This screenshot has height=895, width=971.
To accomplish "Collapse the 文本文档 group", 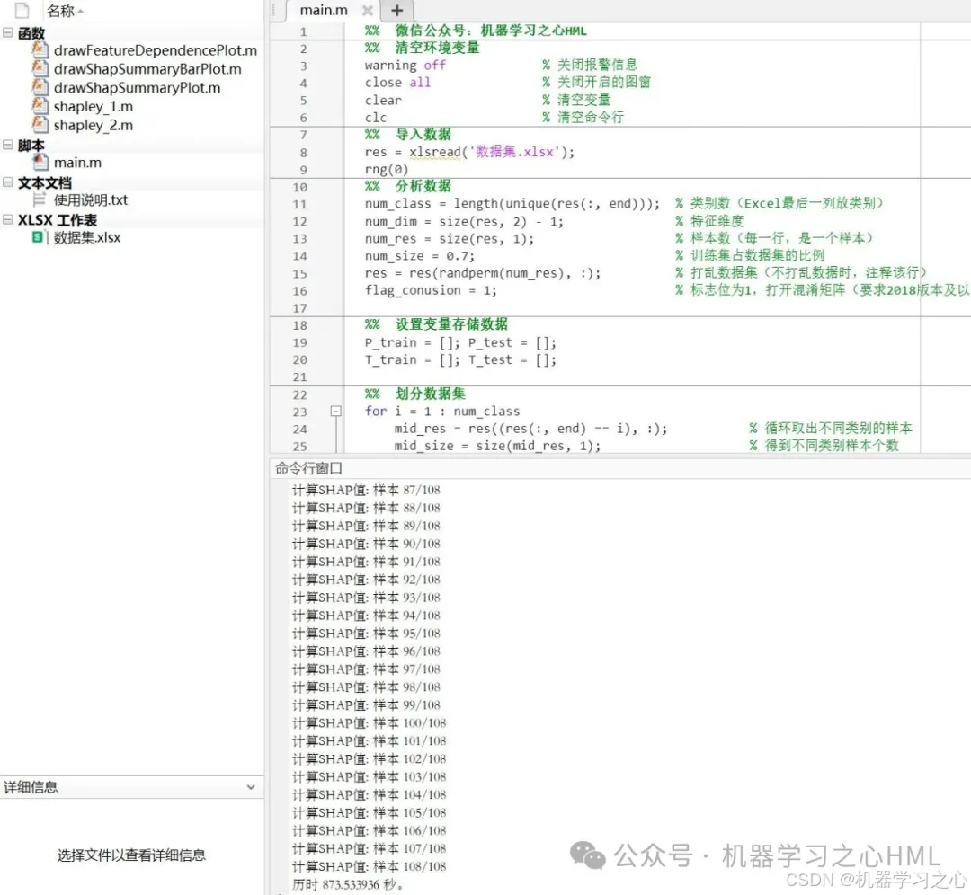I will 8,182.
